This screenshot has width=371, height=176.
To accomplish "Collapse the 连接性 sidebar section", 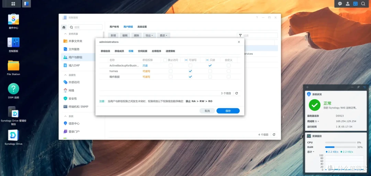I will 66,75.
